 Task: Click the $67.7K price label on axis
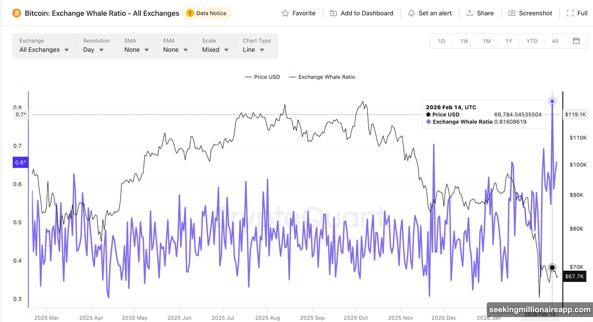(x=574, y=277)
